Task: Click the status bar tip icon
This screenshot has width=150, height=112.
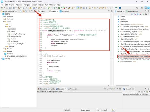Action: pyautogui.click(x=113, y=110)
